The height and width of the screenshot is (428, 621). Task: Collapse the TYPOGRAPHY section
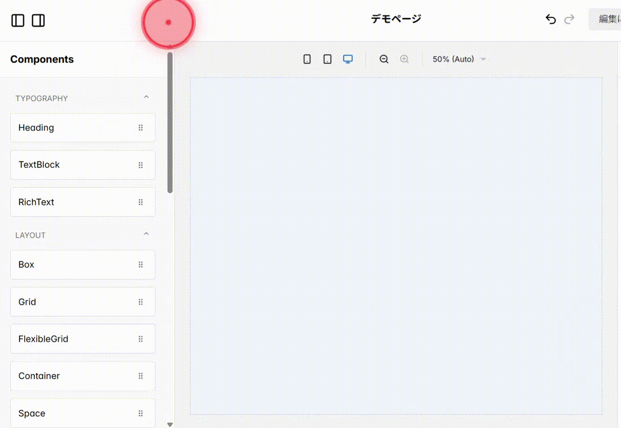pos(146,96)
